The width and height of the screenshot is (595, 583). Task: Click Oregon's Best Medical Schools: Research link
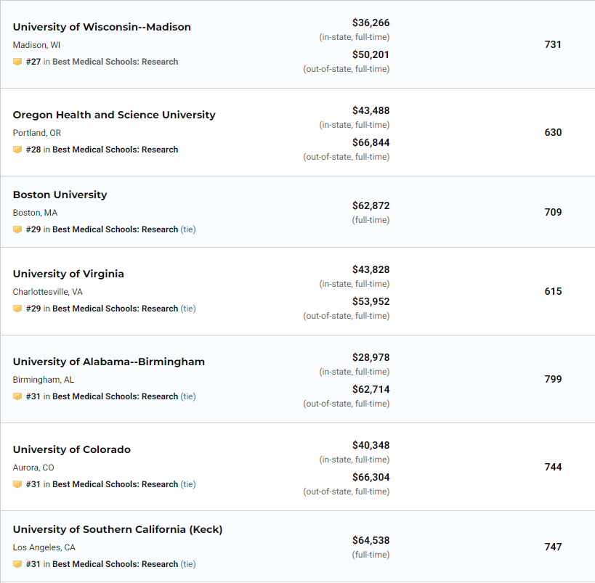[x=115, y=150]
